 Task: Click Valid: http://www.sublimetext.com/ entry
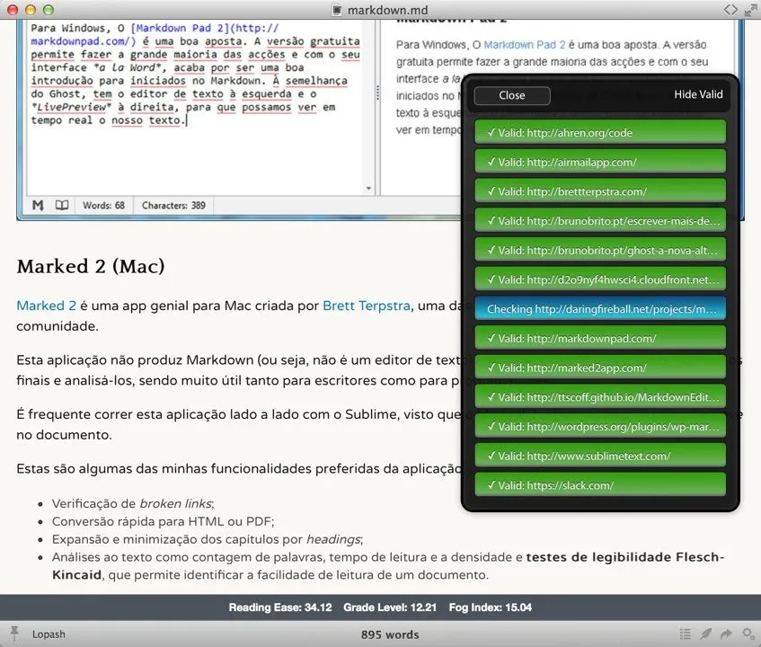[x=600, y=456]
